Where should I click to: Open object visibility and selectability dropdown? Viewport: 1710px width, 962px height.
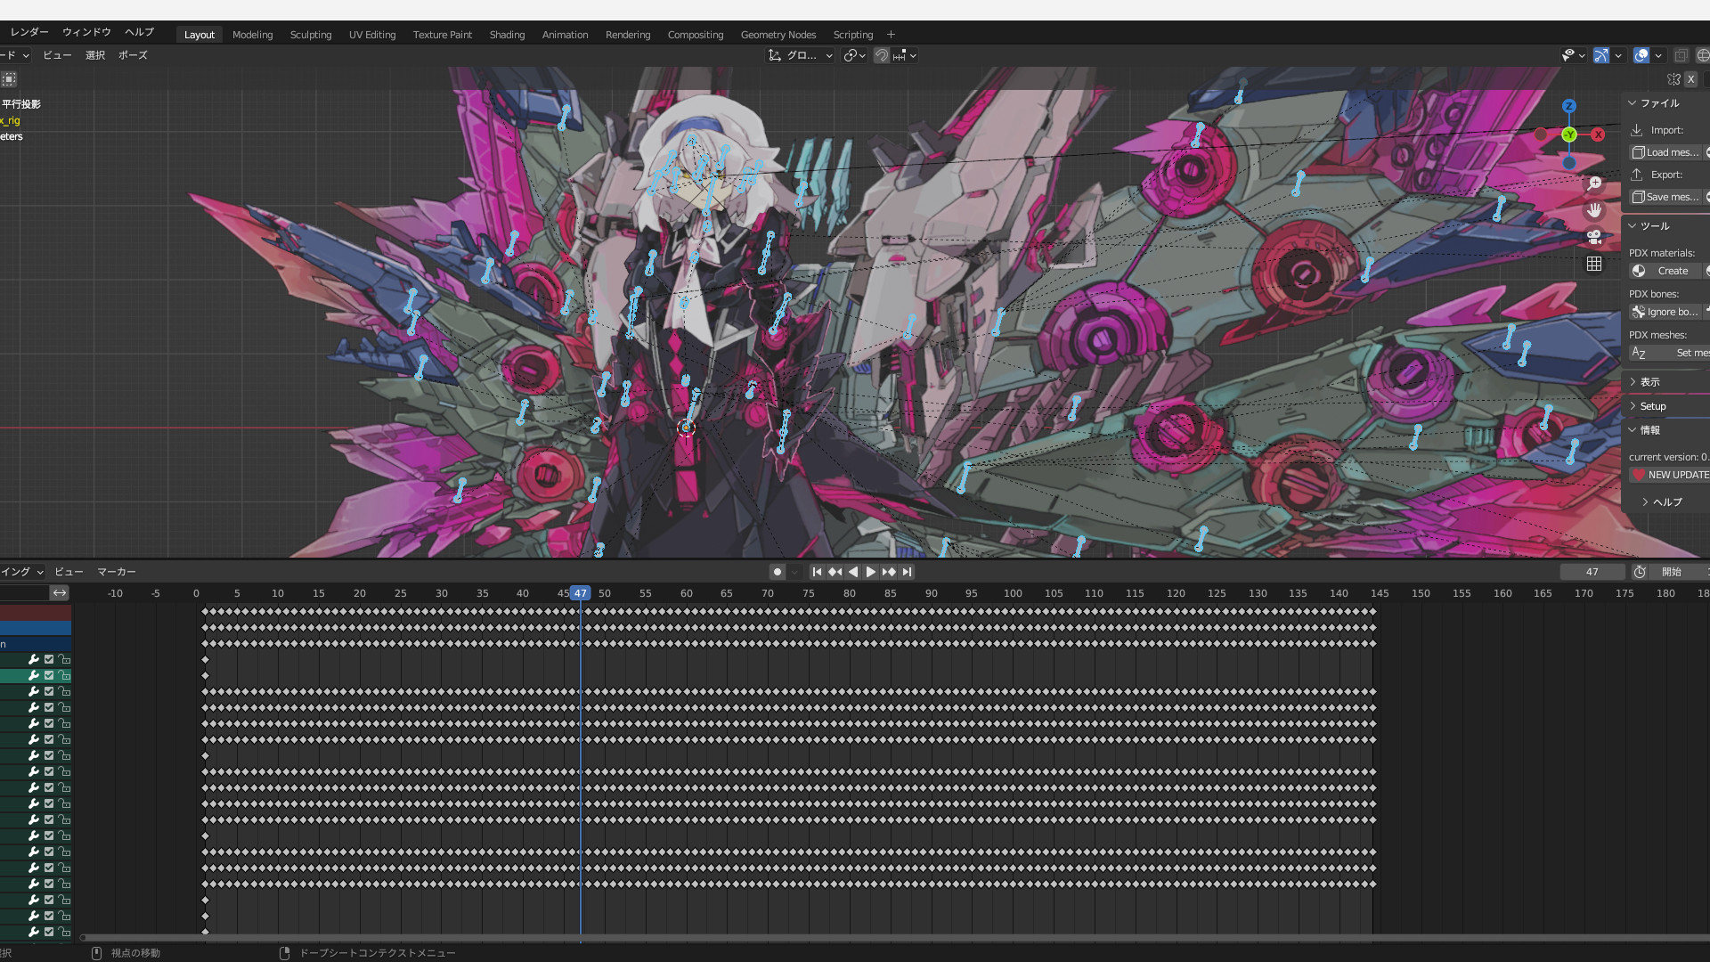pyautogui.click(x=1574, y=55)
